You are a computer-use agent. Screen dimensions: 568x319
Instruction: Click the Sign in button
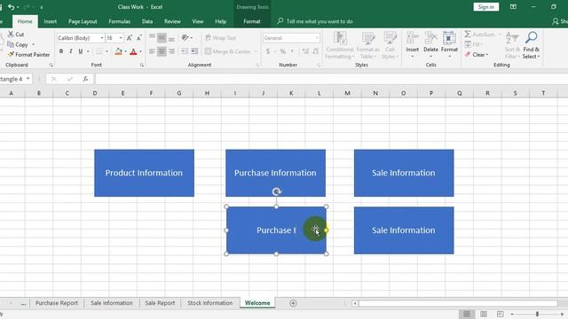pyautogui.click(x=485, y=7)
